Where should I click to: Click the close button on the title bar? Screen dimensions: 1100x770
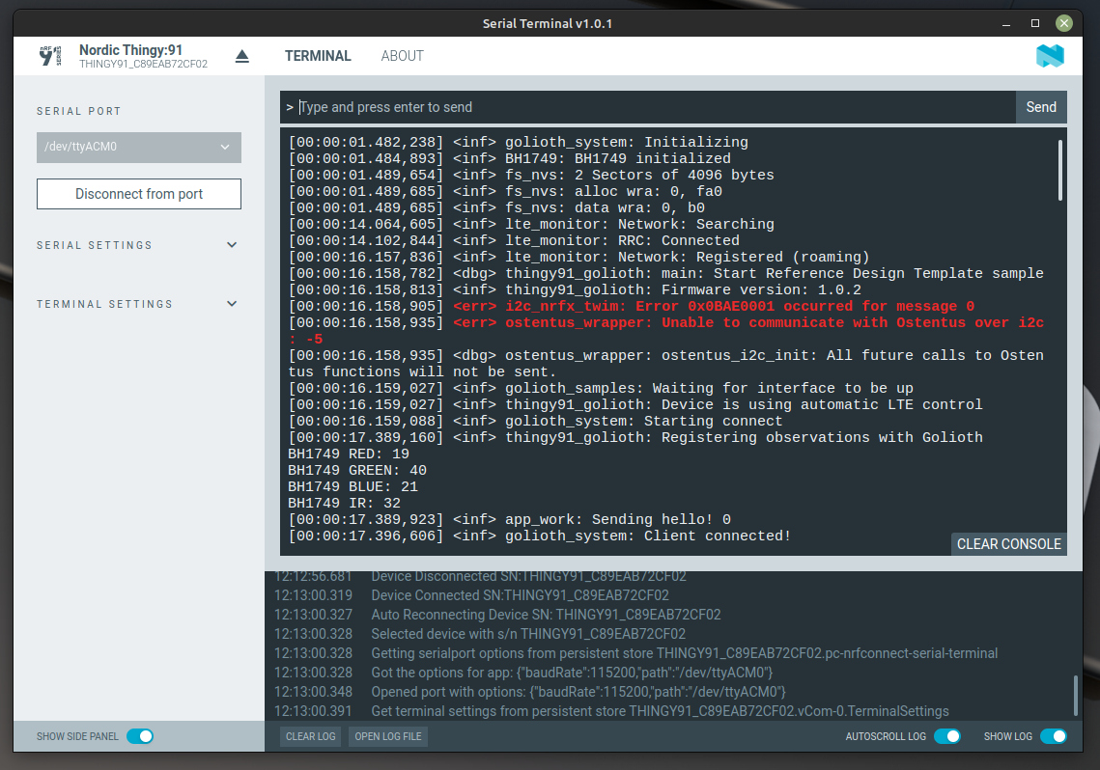click(x=1063, y=22)
